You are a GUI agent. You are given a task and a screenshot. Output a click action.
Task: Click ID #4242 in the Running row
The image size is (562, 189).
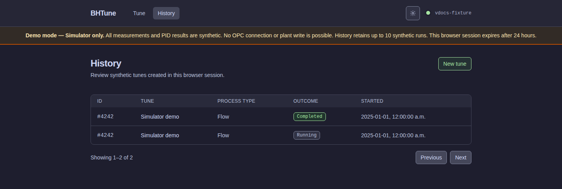tap(105, 135)
